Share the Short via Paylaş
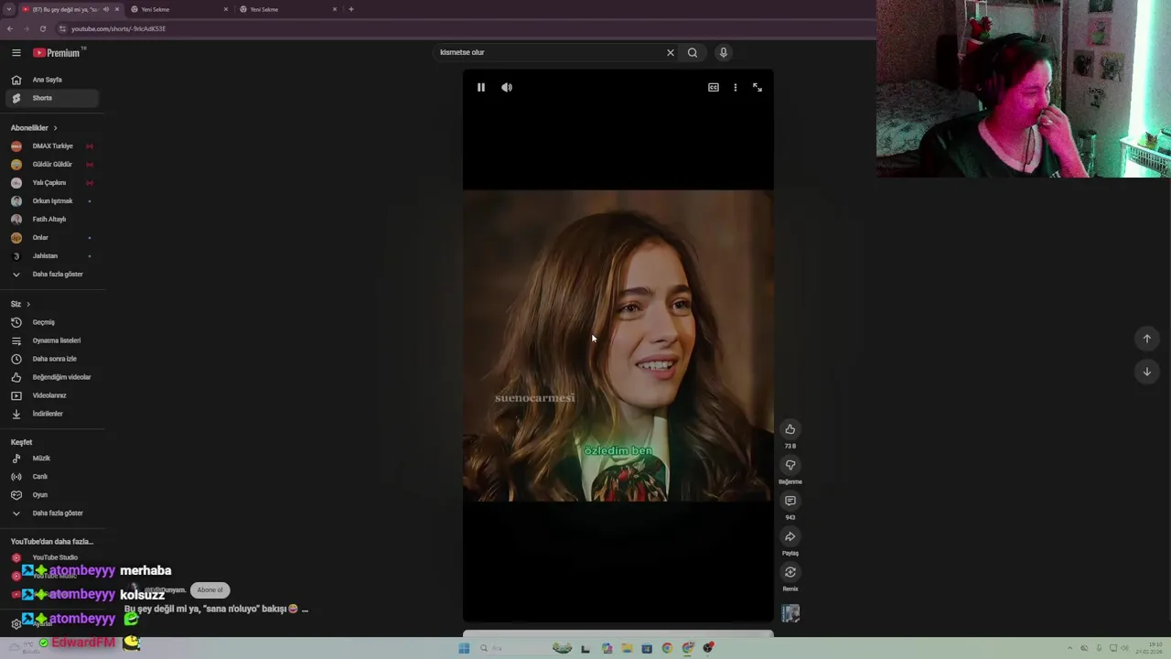 790,537
